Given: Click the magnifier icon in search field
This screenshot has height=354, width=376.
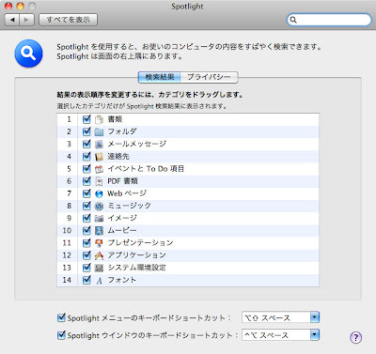Looking at the screenshot, I should (293, 20).
